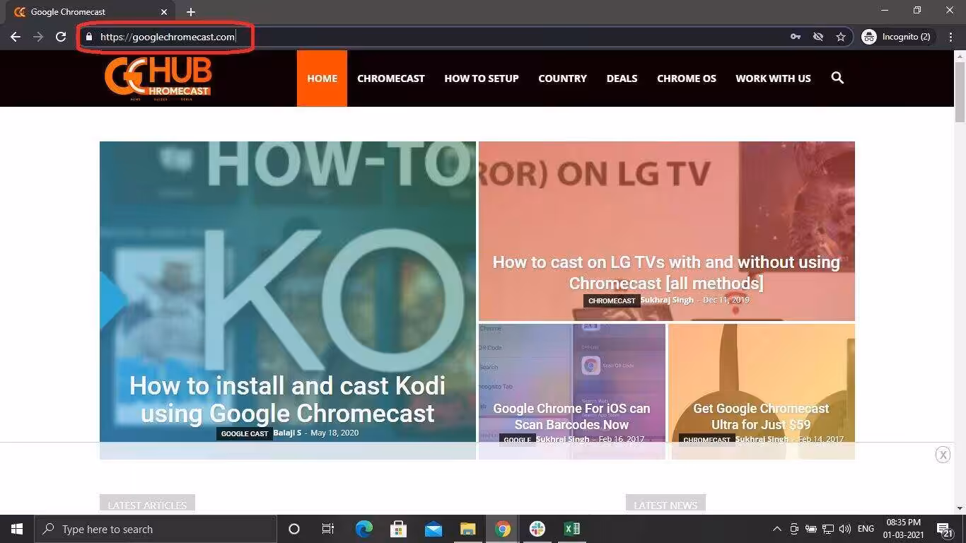Click the browser reload icon
966x543 pixels.
coord(61,37)
